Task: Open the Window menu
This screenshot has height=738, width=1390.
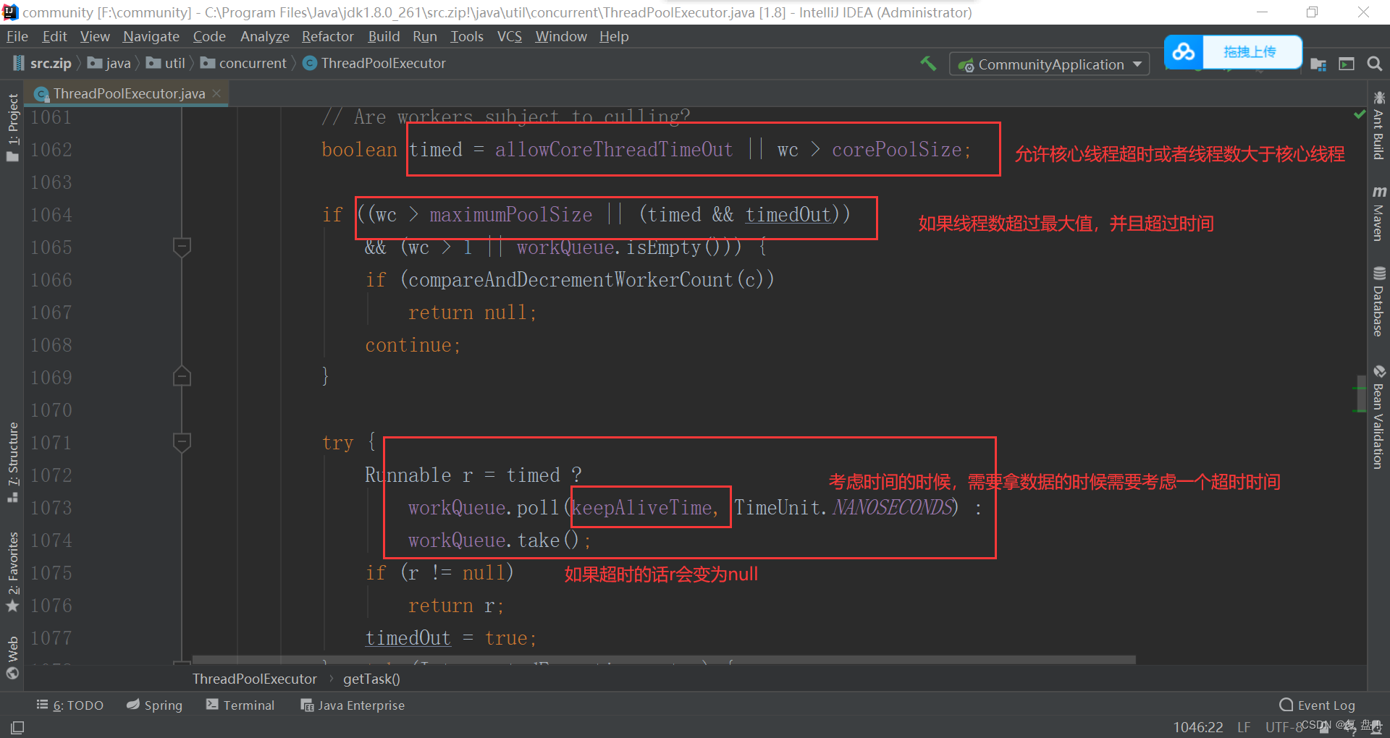Action: tap(561, 37)
